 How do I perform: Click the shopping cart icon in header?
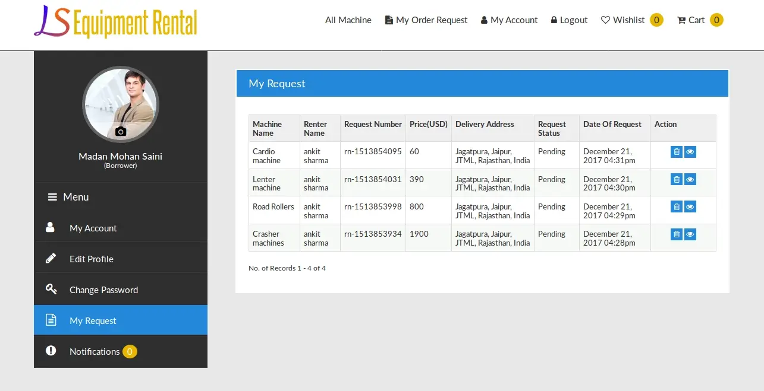681,20
